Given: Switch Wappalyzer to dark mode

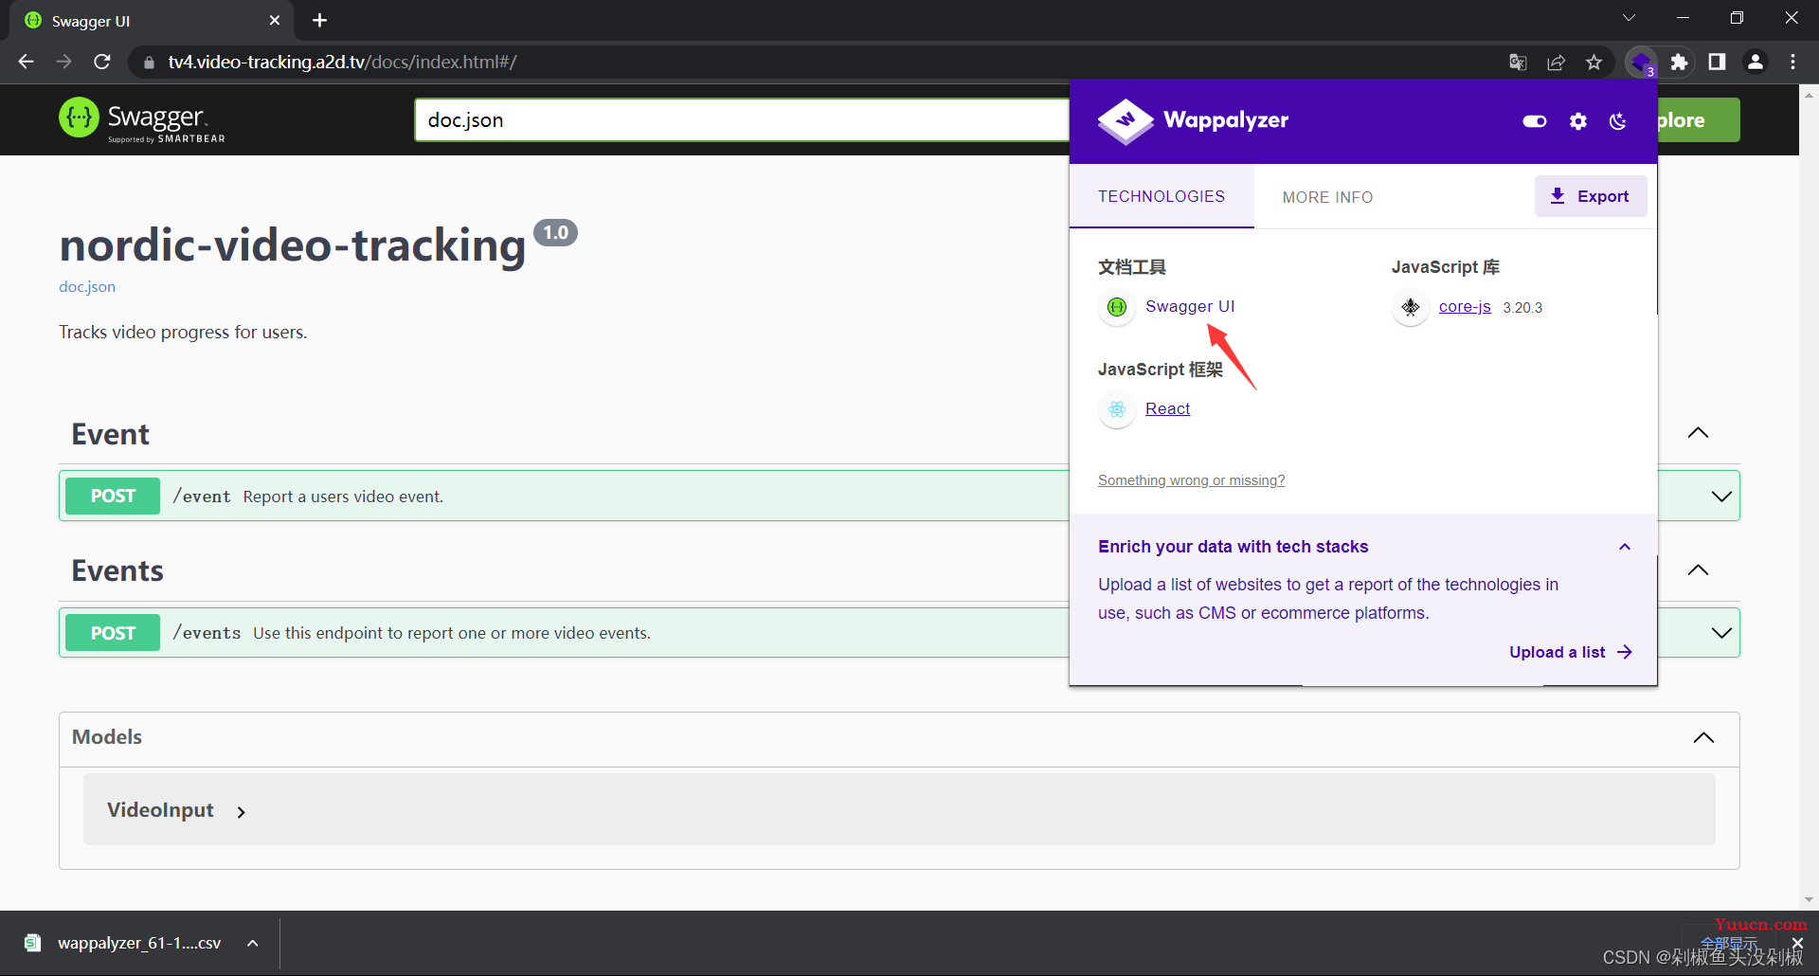Looking at the screenshot, I should coord(1618,121).
